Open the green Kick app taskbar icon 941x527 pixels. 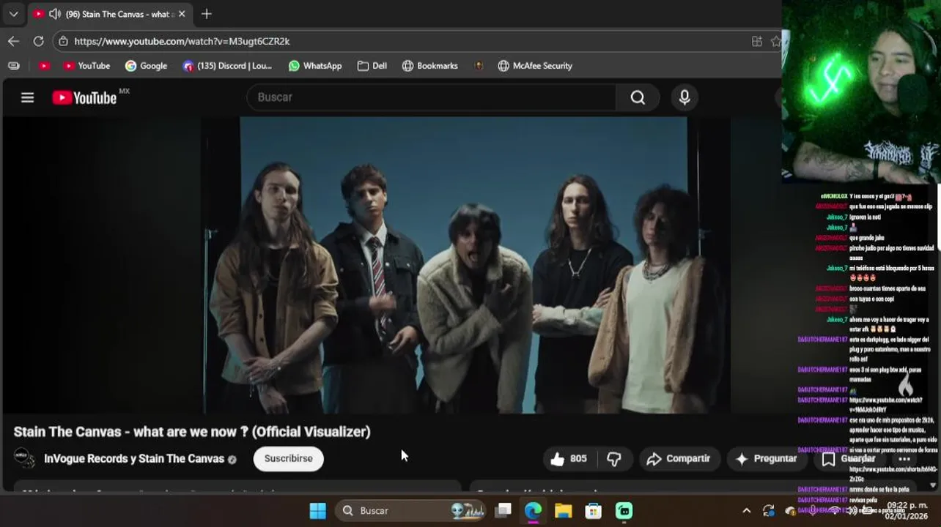pyautogui.click(x=624, y=511)
